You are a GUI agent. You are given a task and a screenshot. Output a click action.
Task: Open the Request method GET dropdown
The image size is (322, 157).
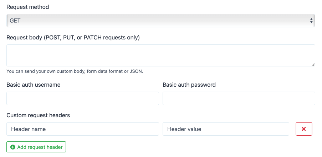pos(160,21)
